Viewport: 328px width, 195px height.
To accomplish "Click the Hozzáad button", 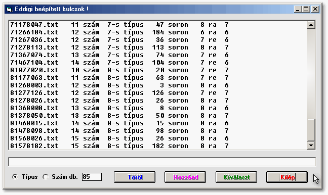I will tap(185, 177).
